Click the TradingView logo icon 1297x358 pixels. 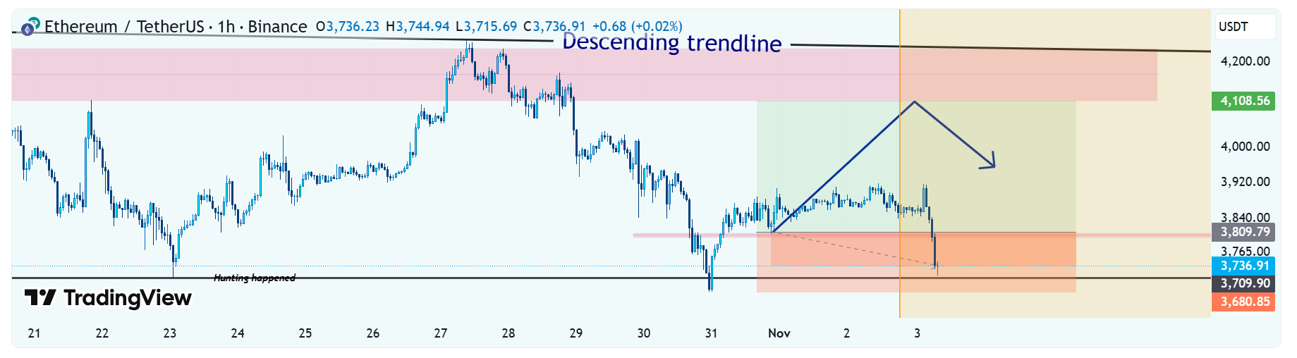pos(39,298)
